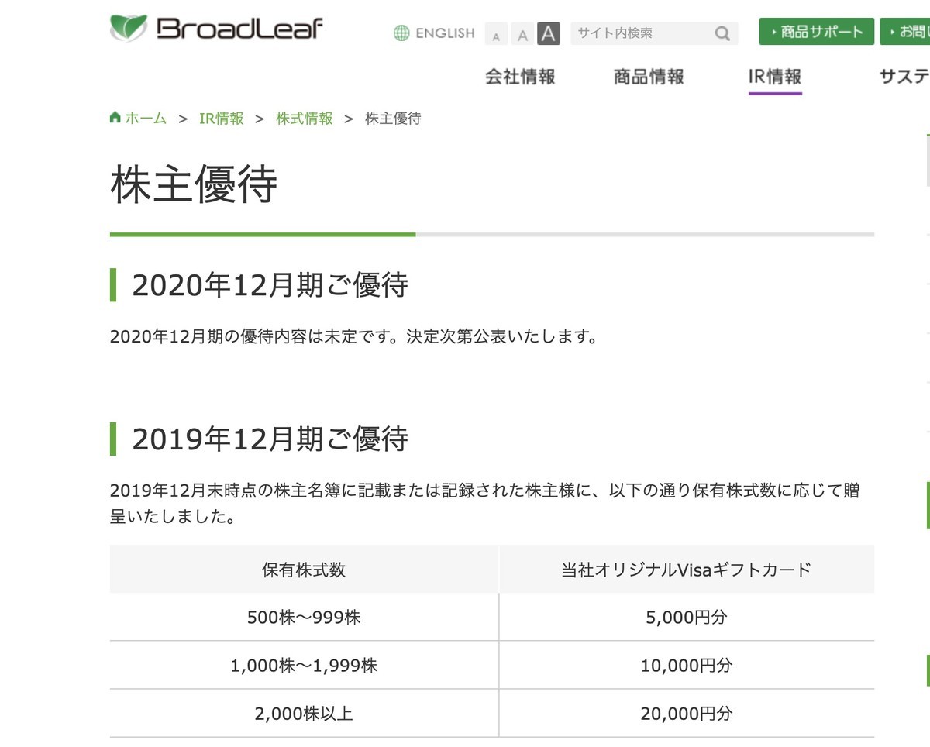930x747 pixels.
Task: Click the サイト内検索 search field
Action: point(635,33)
